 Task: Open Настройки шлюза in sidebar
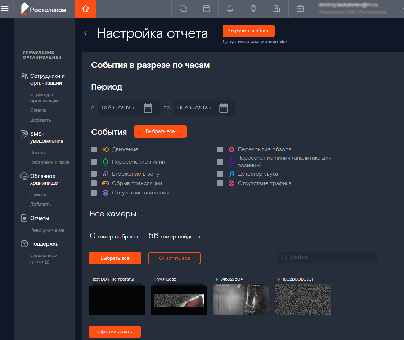(50, 162)
